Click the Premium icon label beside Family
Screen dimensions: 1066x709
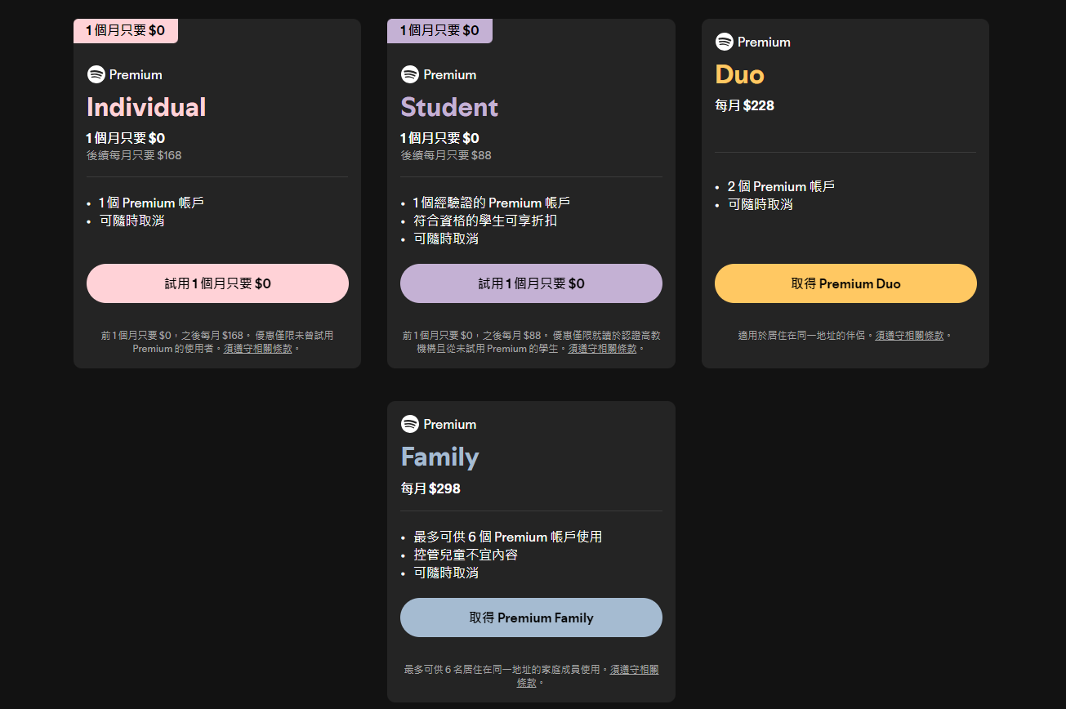tap(448, 424)
